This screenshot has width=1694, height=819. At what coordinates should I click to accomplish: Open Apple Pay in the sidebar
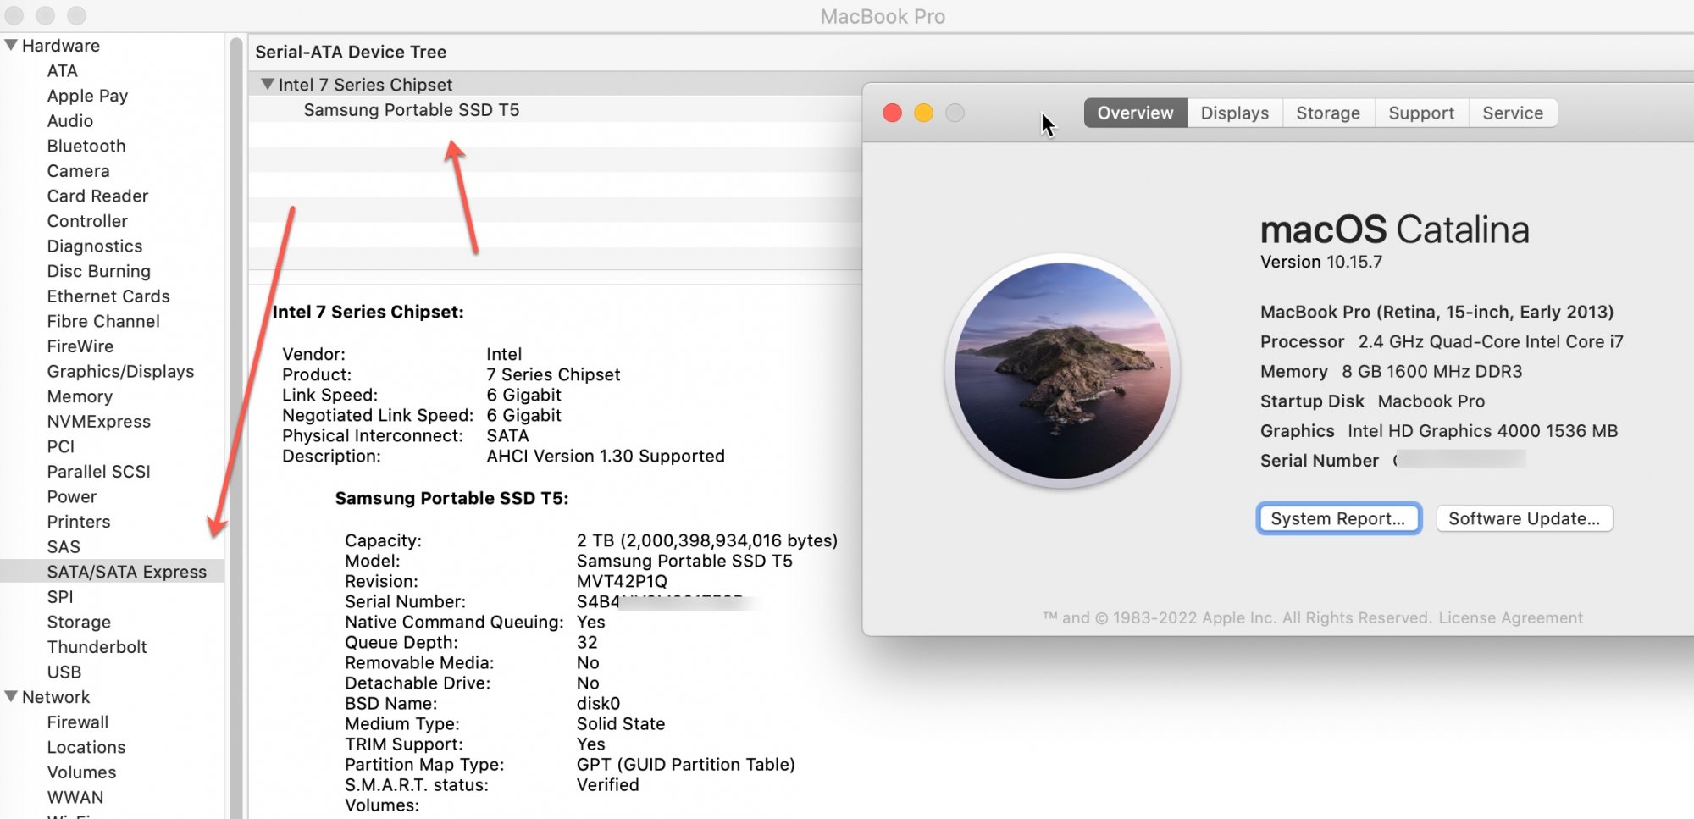coord(87,96)
